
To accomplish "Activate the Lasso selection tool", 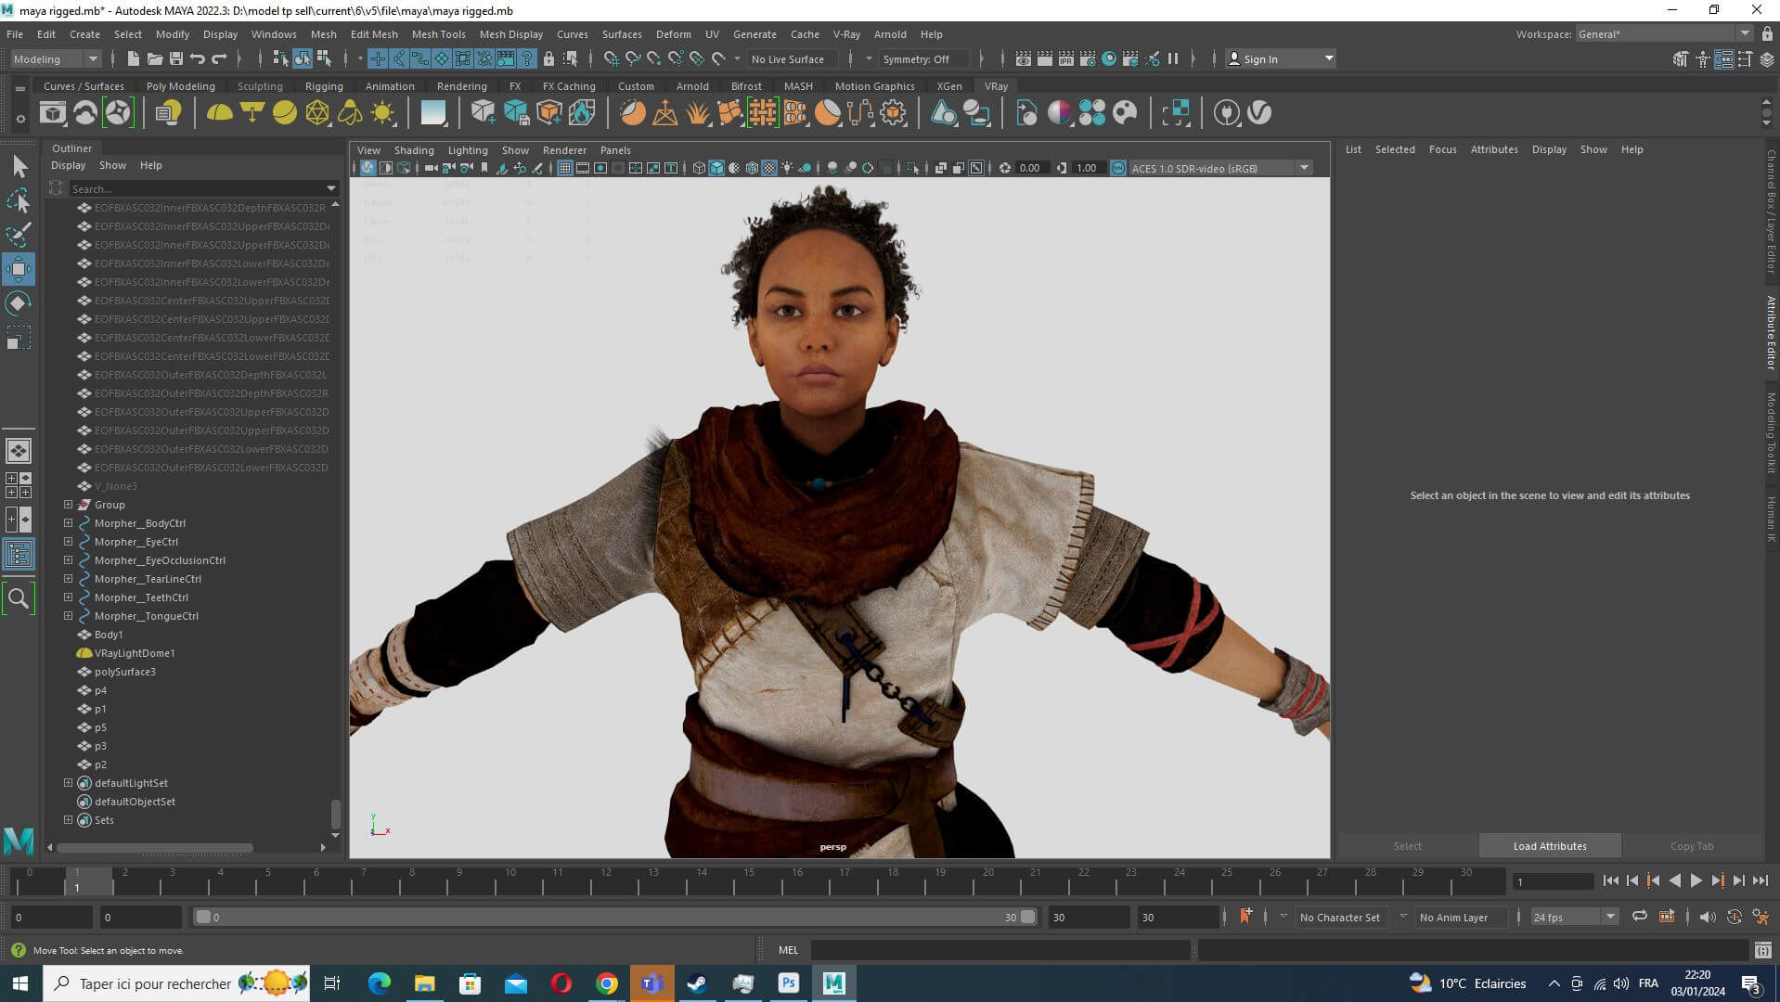I will point(19,200).
